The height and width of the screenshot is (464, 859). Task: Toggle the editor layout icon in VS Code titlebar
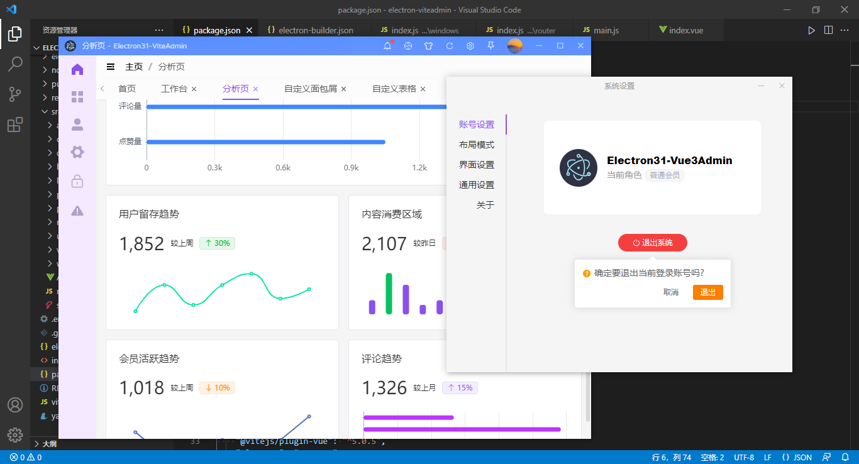click(x=828, y=30)
